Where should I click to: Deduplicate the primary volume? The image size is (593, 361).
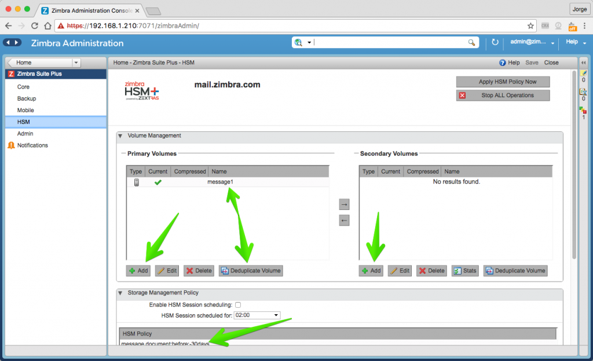pos(251,271)
